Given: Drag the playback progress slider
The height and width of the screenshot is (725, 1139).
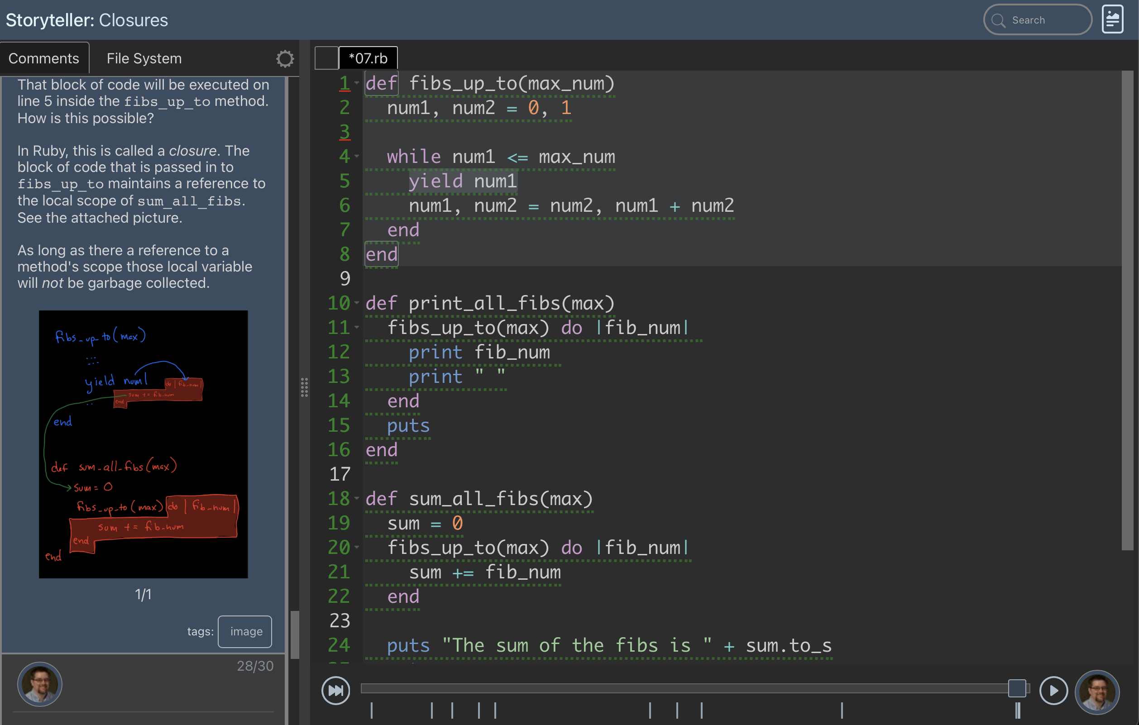Looking at the screenshot, I should (1017, 688).
